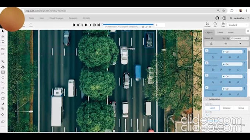
Task: Go to the first frame
Action: pos(74,25)
